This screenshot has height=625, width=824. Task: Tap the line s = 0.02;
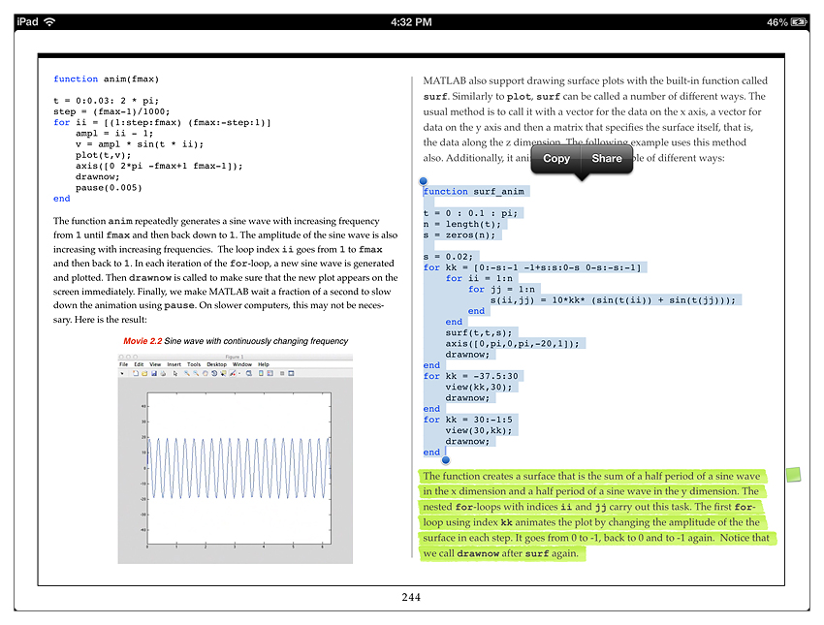(x=448, y=257)
